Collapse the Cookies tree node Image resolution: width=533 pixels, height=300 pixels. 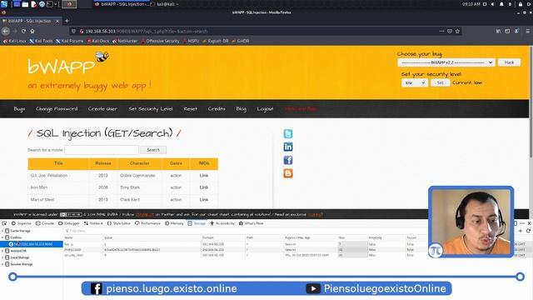[2, 237]
